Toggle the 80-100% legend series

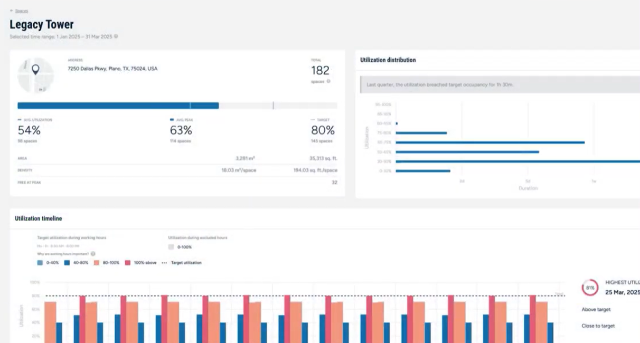[98, 262]
